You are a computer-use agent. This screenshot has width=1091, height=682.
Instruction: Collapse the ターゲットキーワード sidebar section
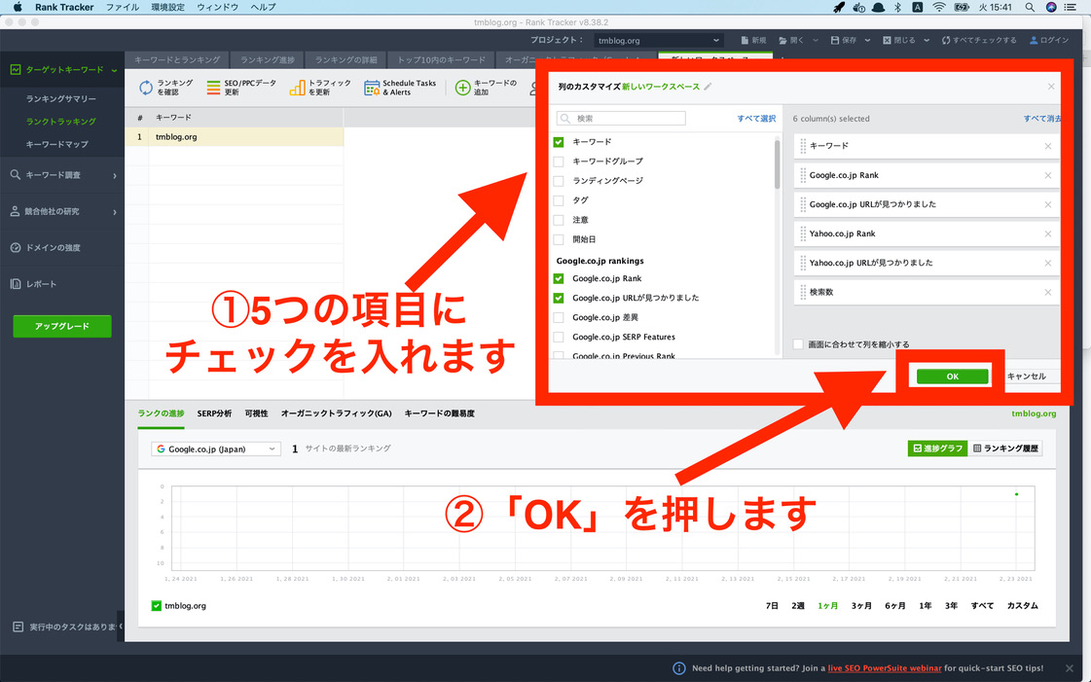[x=114, y=69]
